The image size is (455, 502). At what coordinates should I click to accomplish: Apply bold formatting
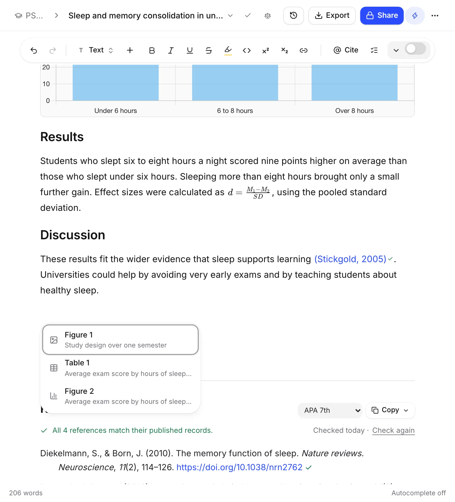point(152,50)
